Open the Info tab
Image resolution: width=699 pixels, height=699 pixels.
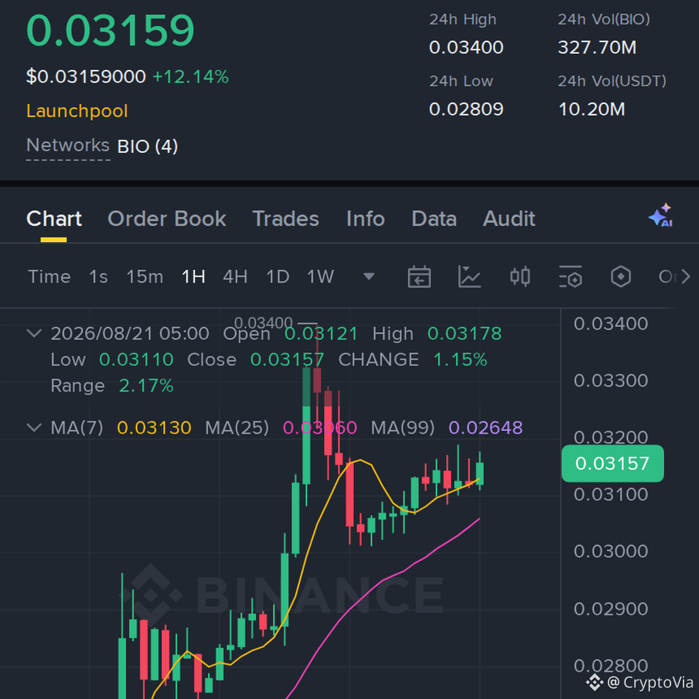point(366,219)
